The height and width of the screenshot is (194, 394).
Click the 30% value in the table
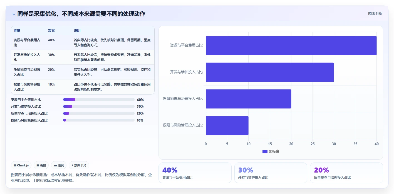(x=51, y=55)
